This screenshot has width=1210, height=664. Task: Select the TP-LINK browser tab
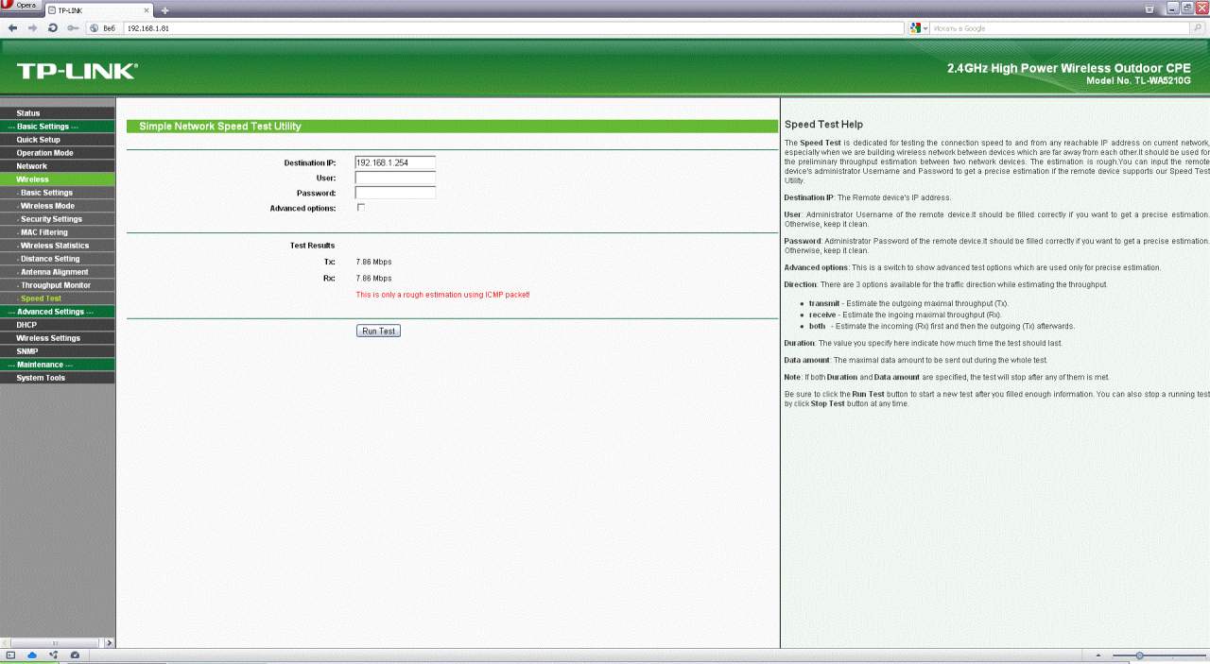[99, 9]
